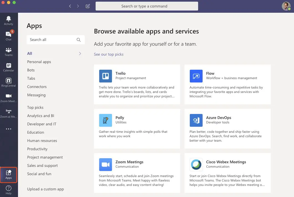Click the back navigation arrow
294x197 pixels.
pos(70,6)
